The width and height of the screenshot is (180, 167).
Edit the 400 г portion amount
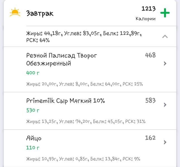[33, 73]
